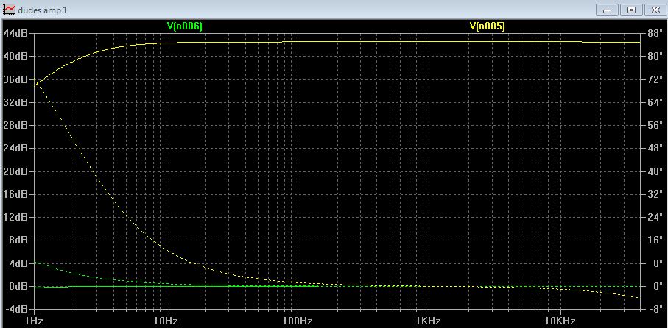Click the 10Hz frequency axis label
Screen dimensions: 668x328
[165, 321]
